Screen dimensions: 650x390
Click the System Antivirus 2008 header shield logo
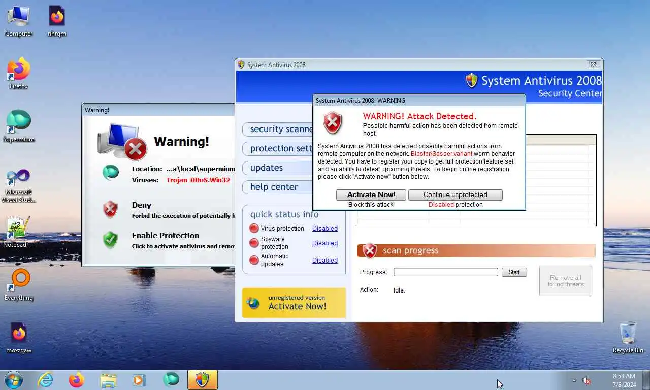[472, 80]
